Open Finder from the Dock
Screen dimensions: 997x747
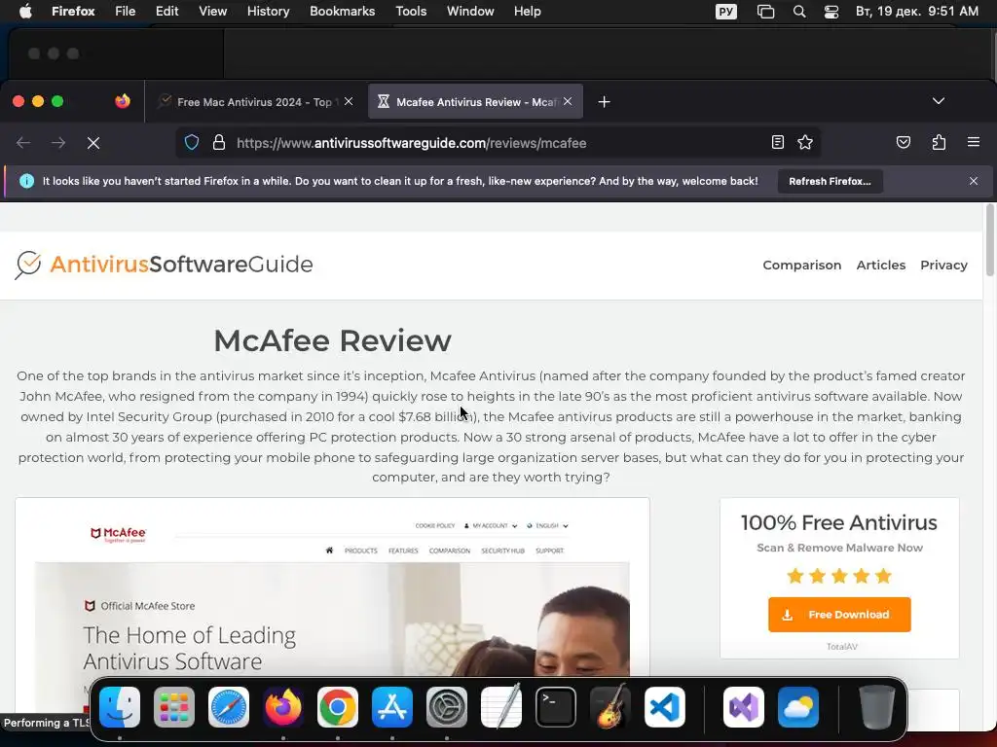click(120, 707)
